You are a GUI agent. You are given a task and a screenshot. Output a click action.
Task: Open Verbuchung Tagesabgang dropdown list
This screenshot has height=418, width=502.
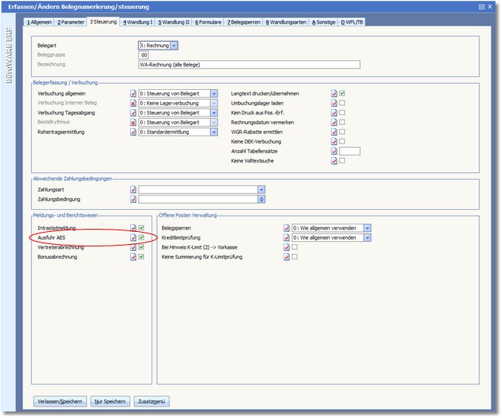[214, 113]
